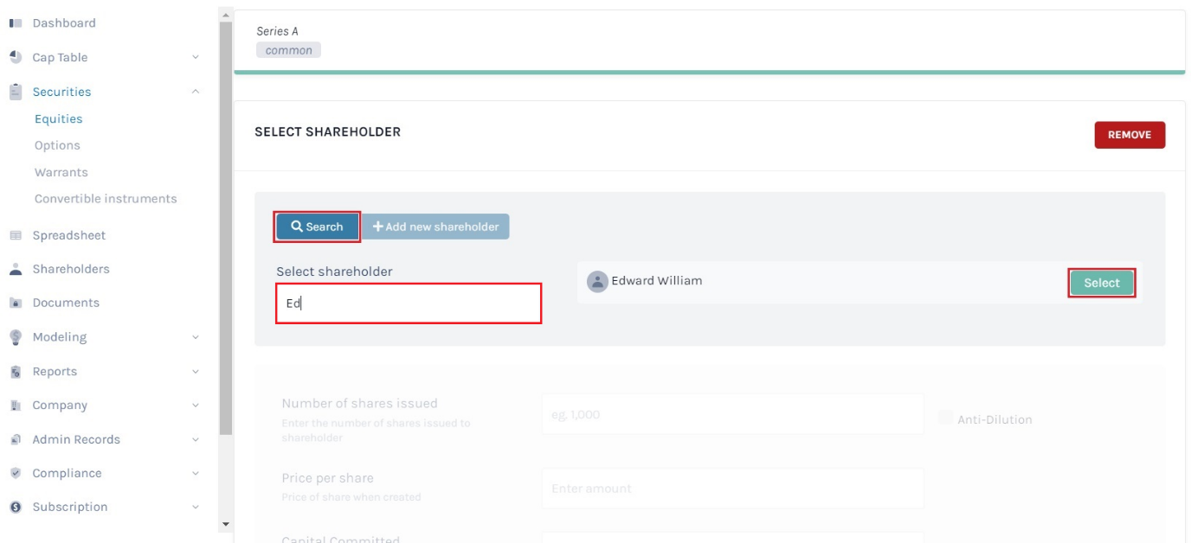Expand the Admin Records chevron

(x=196, y=439)
